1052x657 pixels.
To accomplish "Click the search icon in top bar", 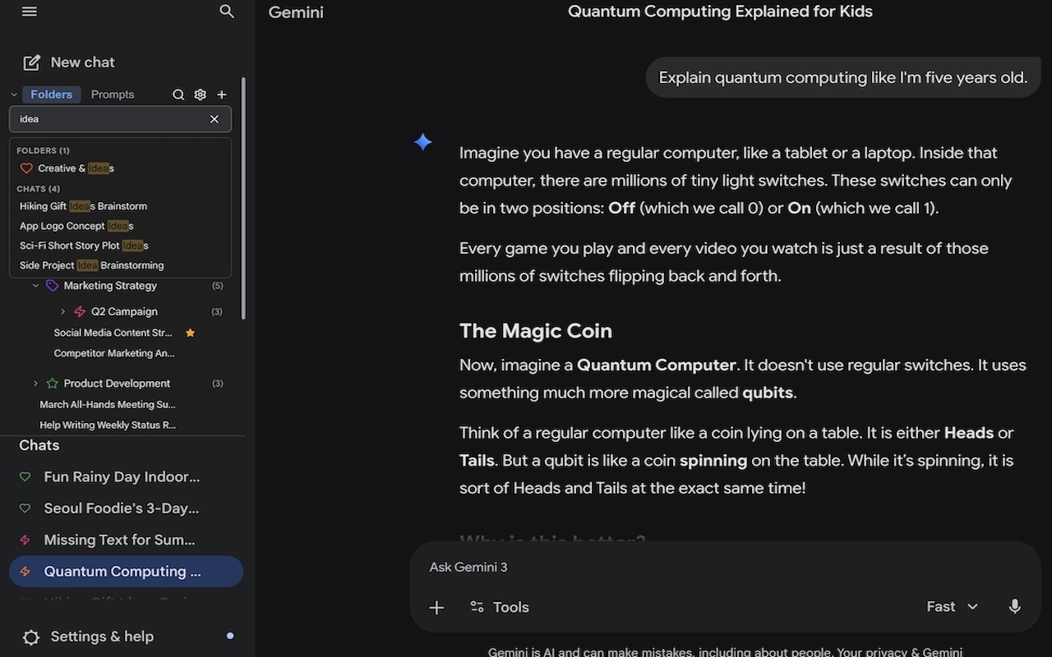I will pos(228,11).
